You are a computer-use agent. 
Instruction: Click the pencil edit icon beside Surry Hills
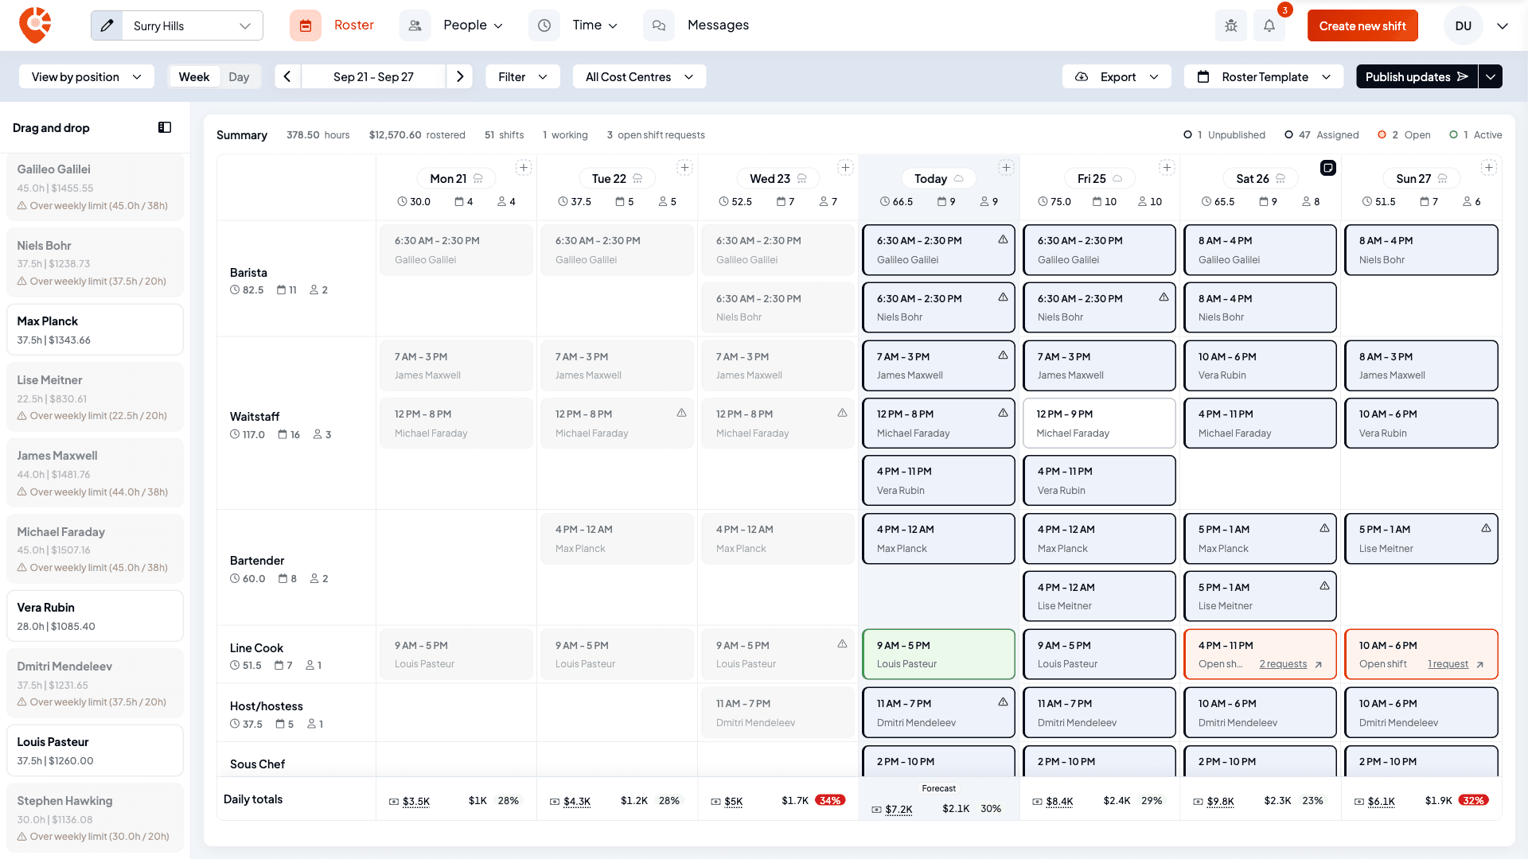click(107, 25)
